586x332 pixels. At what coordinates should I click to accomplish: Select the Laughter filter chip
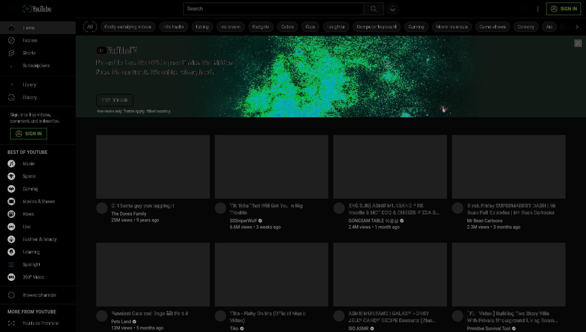(336, 27)
